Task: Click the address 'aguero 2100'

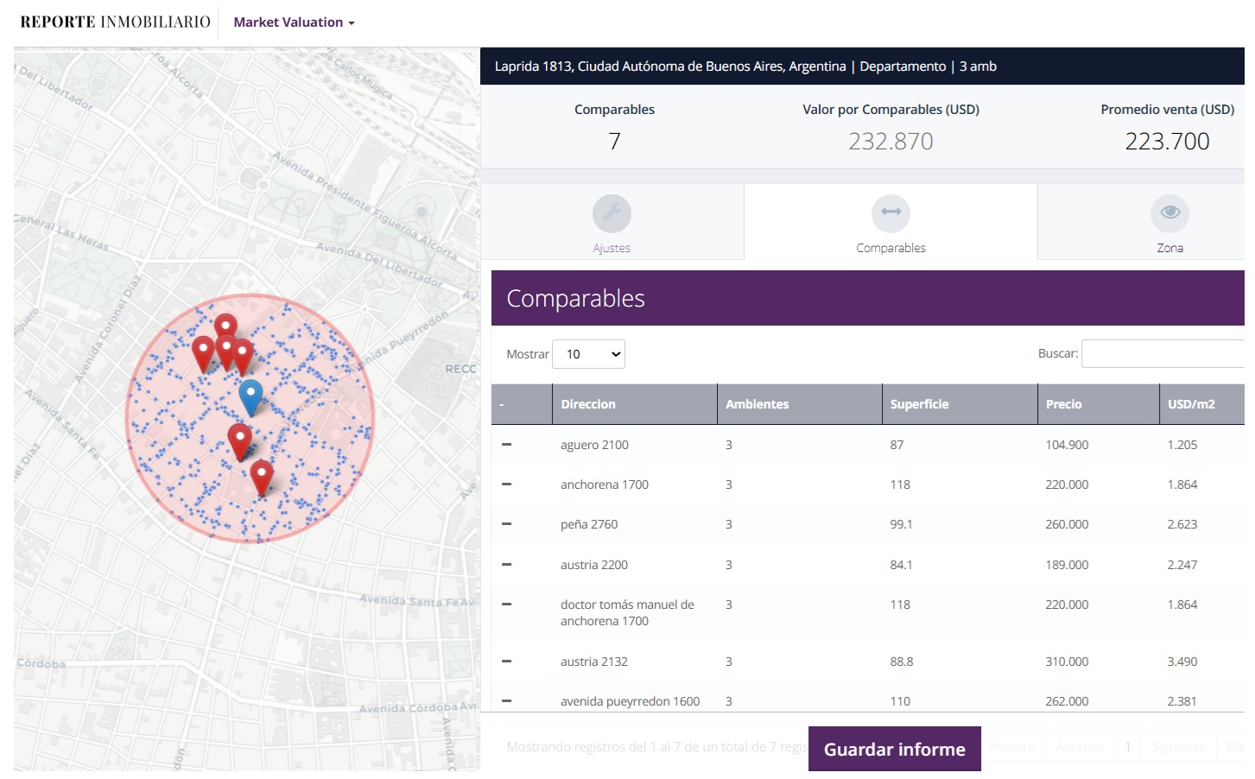Action: (594, 445)
